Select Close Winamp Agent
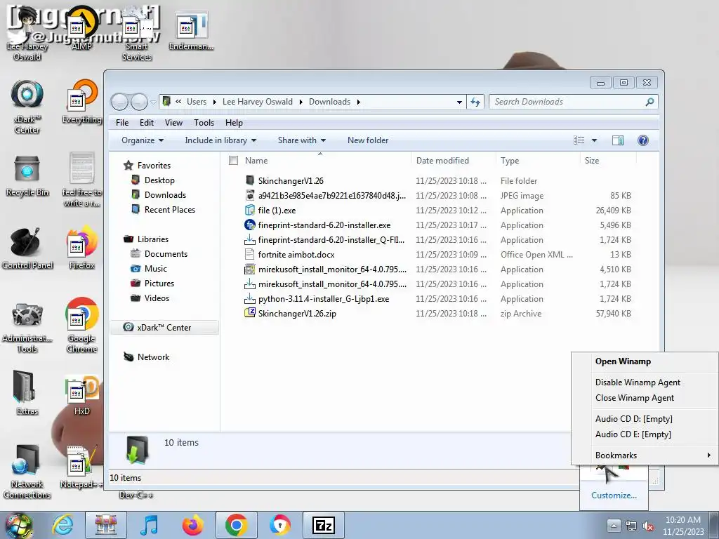 coord(645,398)
